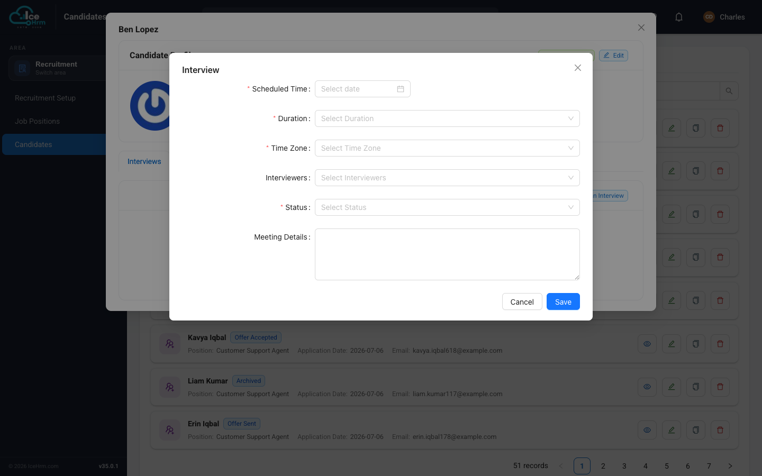The height and width of the screenshot is (476, 762).
Task: Open the Scheduled Time calendar picker icon
Action: tap(401, 89)
